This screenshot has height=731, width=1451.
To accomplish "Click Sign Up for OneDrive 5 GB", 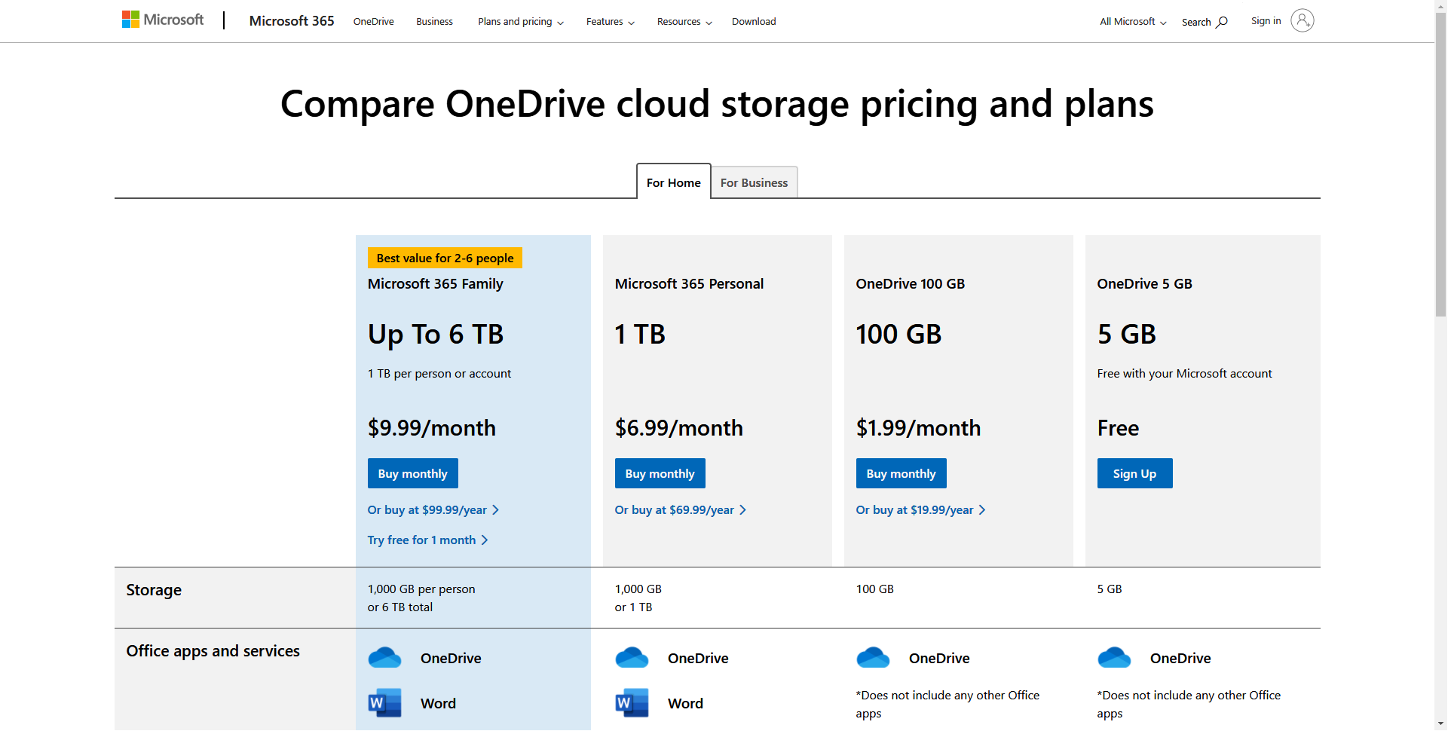I will (x=1135, y=473).
